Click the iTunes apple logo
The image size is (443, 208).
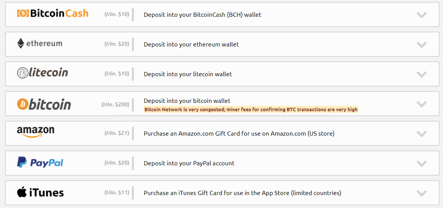click(x=22, y=192)
